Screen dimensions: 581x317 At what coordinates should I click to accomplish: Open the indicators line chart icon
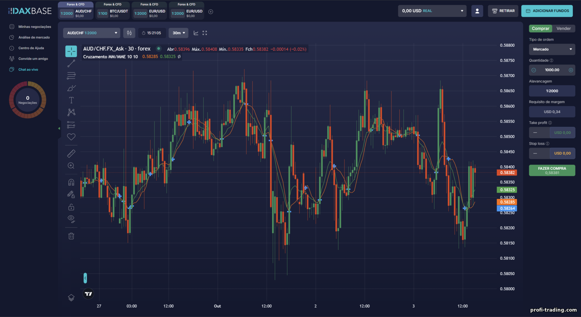coord(196,33)
